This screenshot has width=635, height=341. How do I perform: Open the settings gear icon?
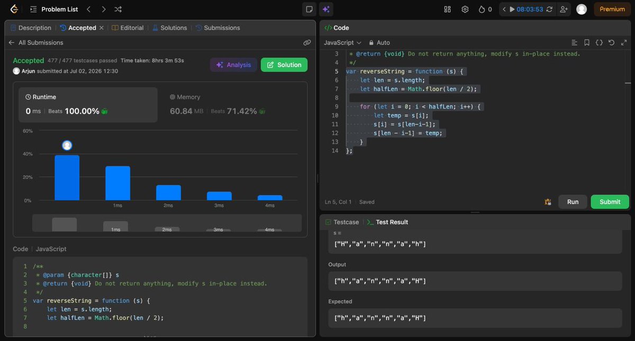click(x=465, y=9)
